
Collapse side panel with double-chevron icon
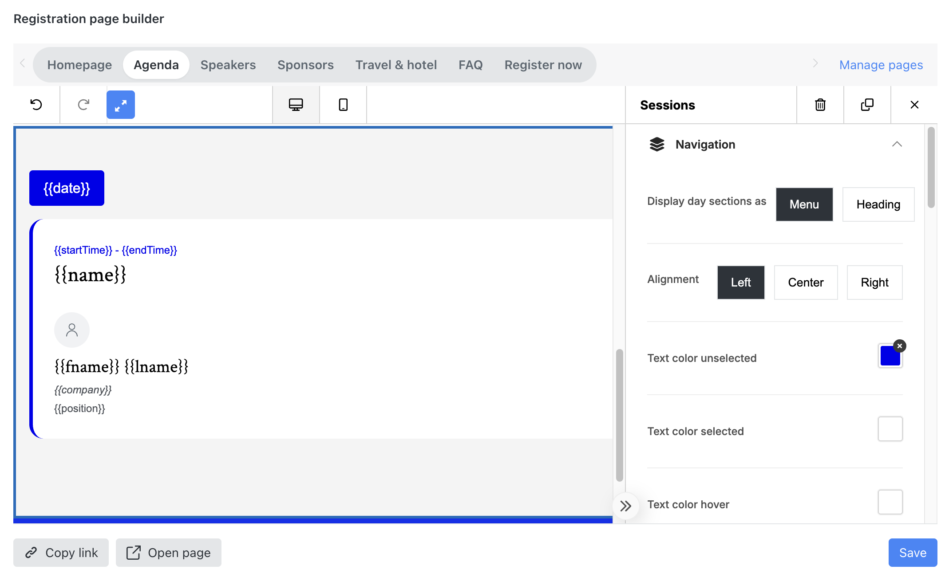coord(626,506)
